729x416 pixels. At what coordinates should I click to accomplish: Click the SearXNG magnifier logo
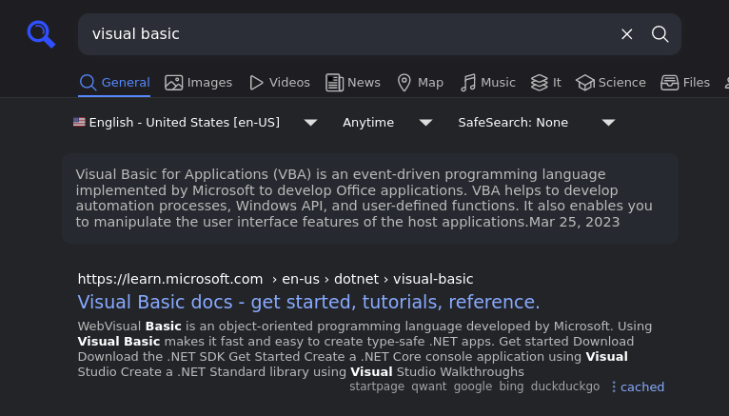41,34
